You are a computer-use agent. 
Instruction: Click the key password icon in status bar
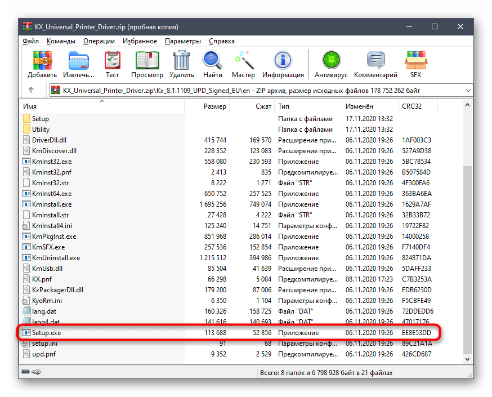36,372
